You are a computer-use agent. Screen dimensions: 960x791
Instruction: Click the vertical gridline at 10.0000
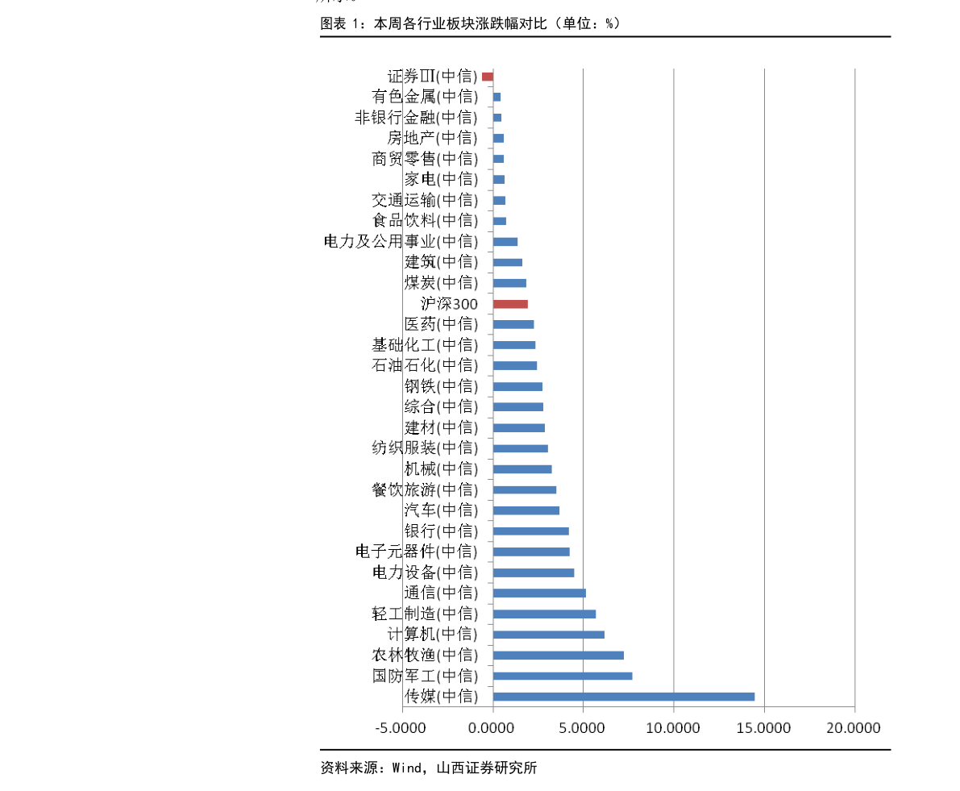[x=672, y=403]
